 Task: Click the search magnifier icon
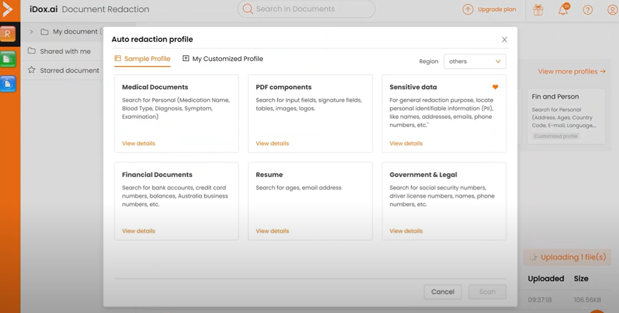click(247, 9)
